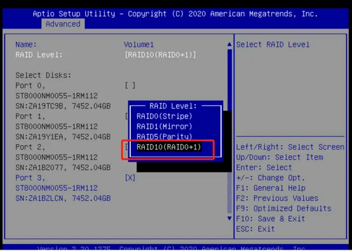Select the Port 2, row label

[x=30, y=147]
